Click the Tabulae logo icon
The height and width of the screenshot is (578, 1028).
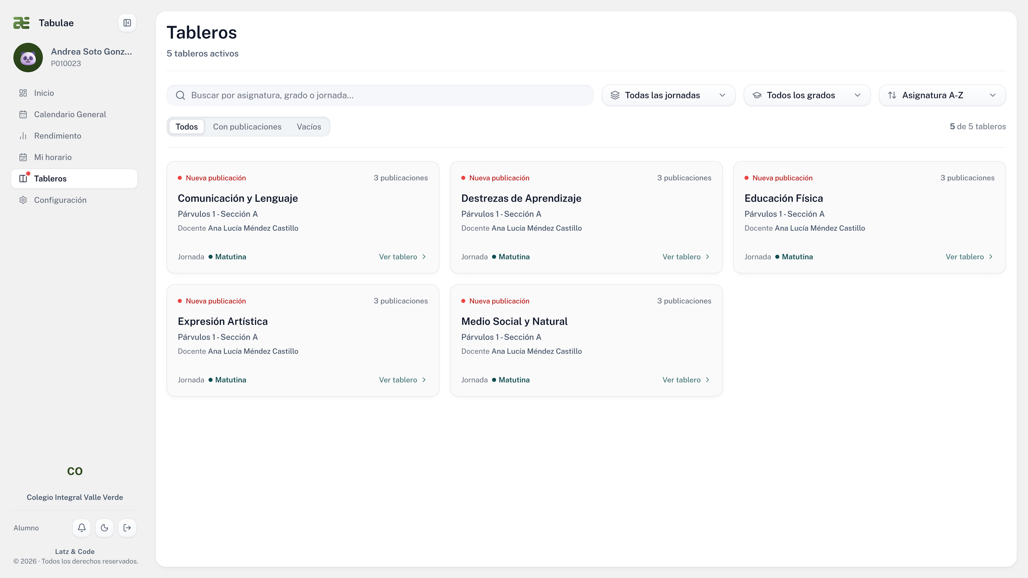coord(21,23)
